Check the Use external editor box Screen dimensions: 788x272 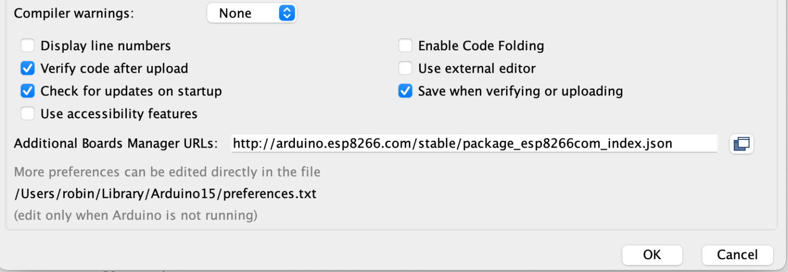tap(405, 68)
